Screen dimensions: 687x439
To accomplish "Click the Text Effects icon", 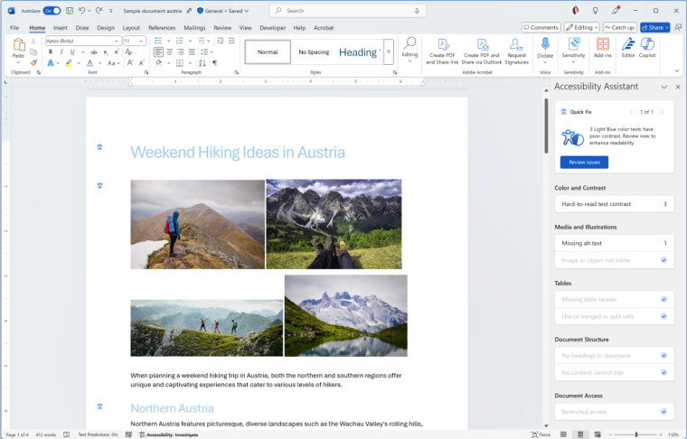I will pyautogui.click(x=51, y=63).
